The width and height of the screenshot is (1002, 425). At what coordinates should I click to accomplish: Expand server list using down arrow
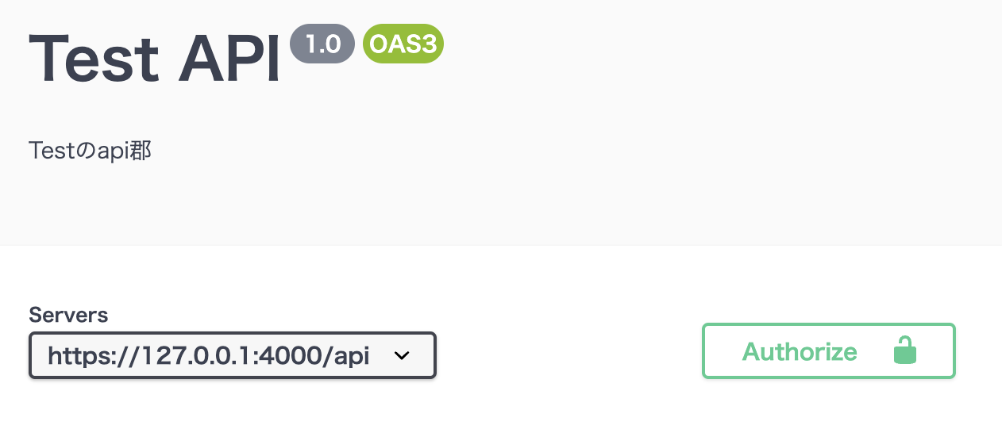point(402,355)
